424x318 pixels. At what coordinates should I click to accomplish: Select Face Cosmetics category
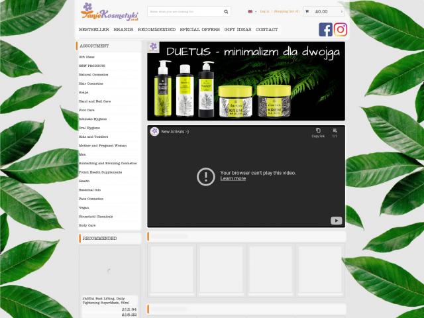pyautogui.click(x=91, y=199)
